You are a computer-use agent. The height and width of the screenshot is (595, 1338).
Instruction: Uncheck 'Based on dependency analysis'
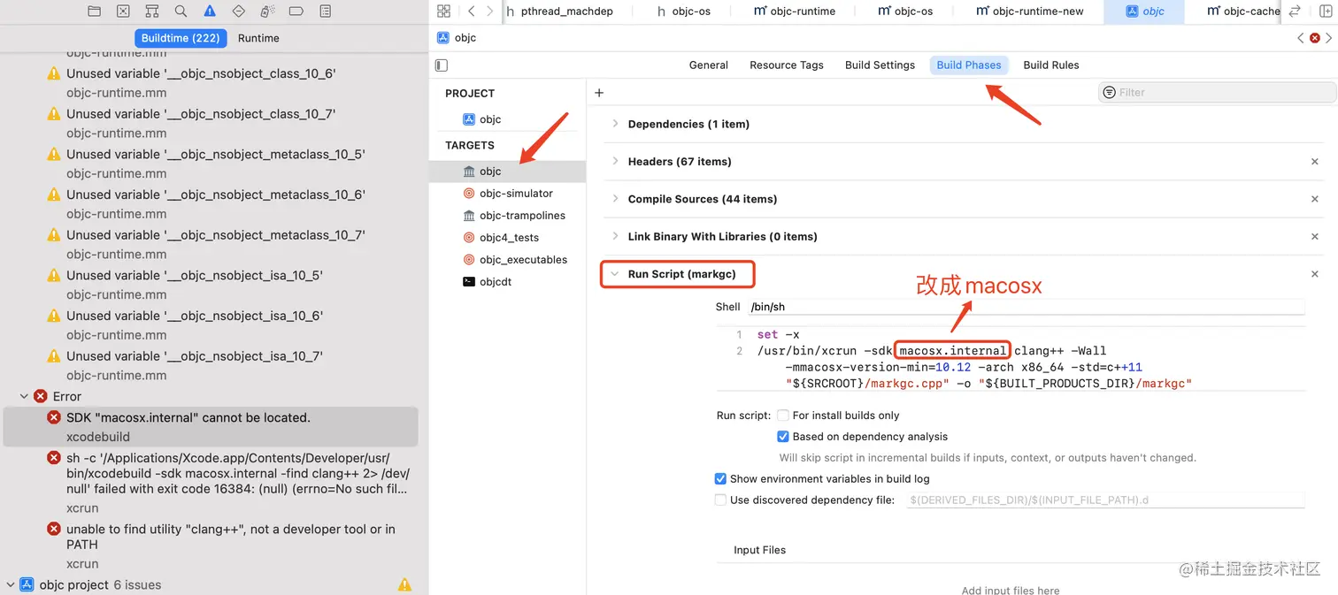[x=783, y=437]
